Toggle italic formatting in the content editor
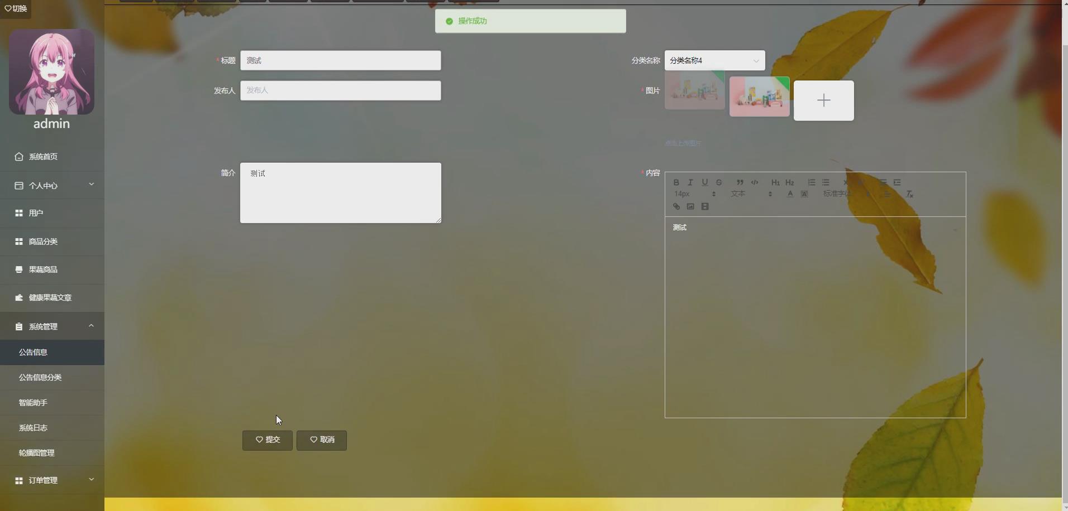This screenshot has width=1068, height=511. (690, 182)
